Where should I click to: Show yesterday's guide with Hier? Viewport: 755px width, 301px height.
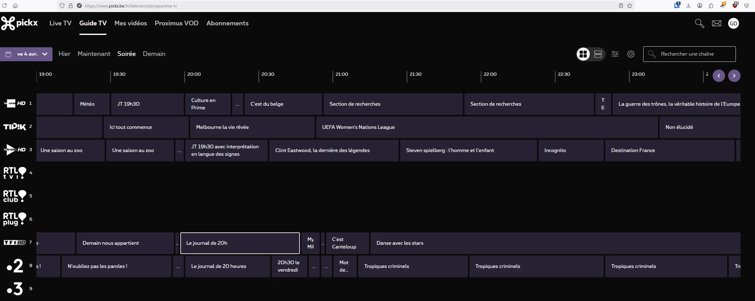click(x=65, y=54)
